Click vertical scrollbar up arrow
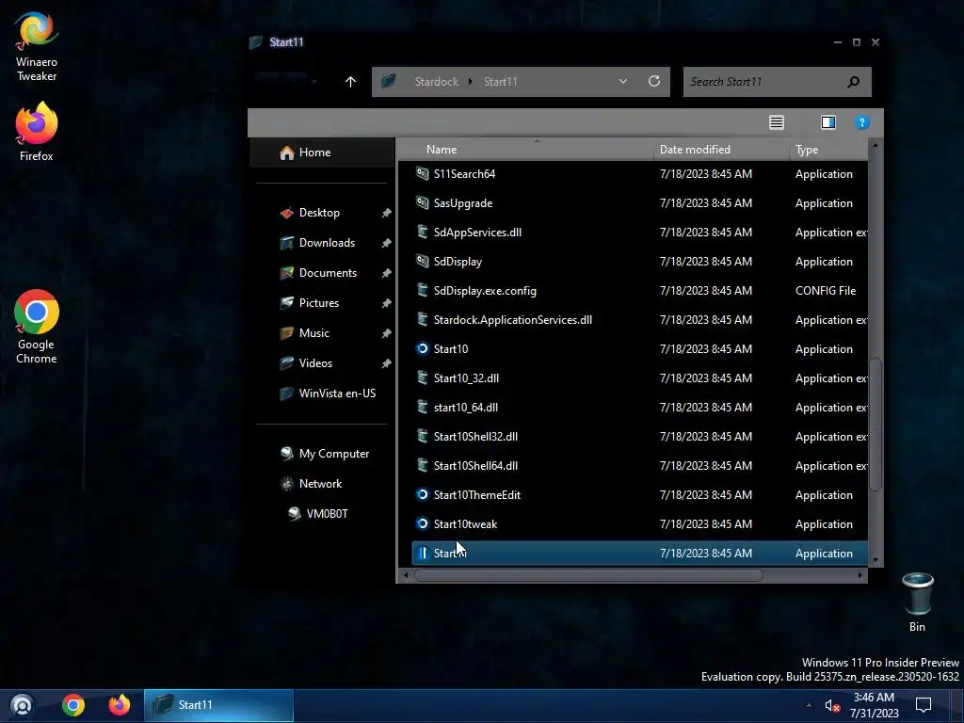 (876, 146)
